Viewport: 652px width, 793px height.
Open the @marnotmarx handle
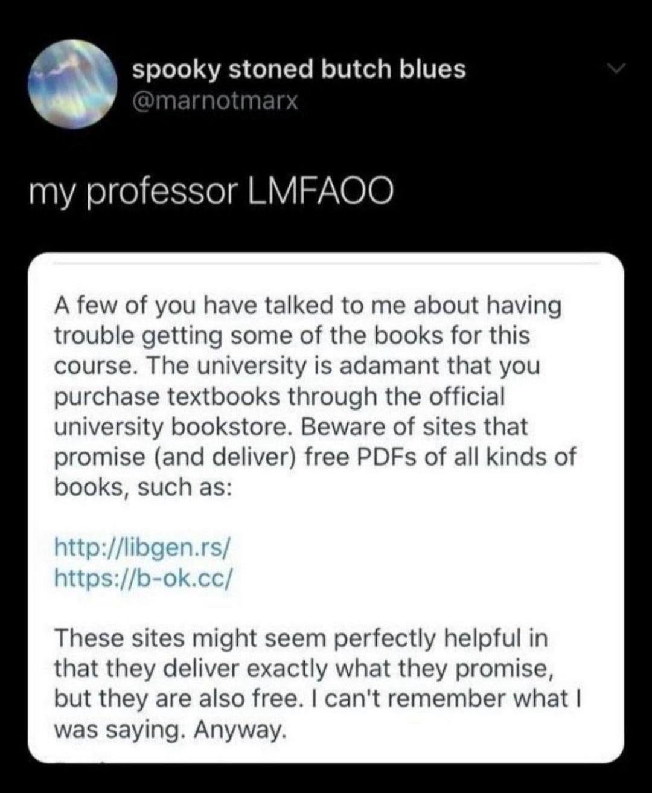tap(215, 101)
